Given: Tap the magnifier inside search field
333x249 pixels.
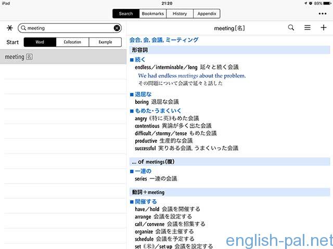Looking at the screenshot, I should click(23, 28).
